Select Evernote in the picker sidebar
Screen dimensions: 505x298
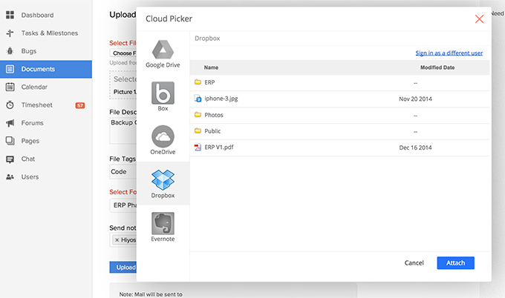pos(163,225)
